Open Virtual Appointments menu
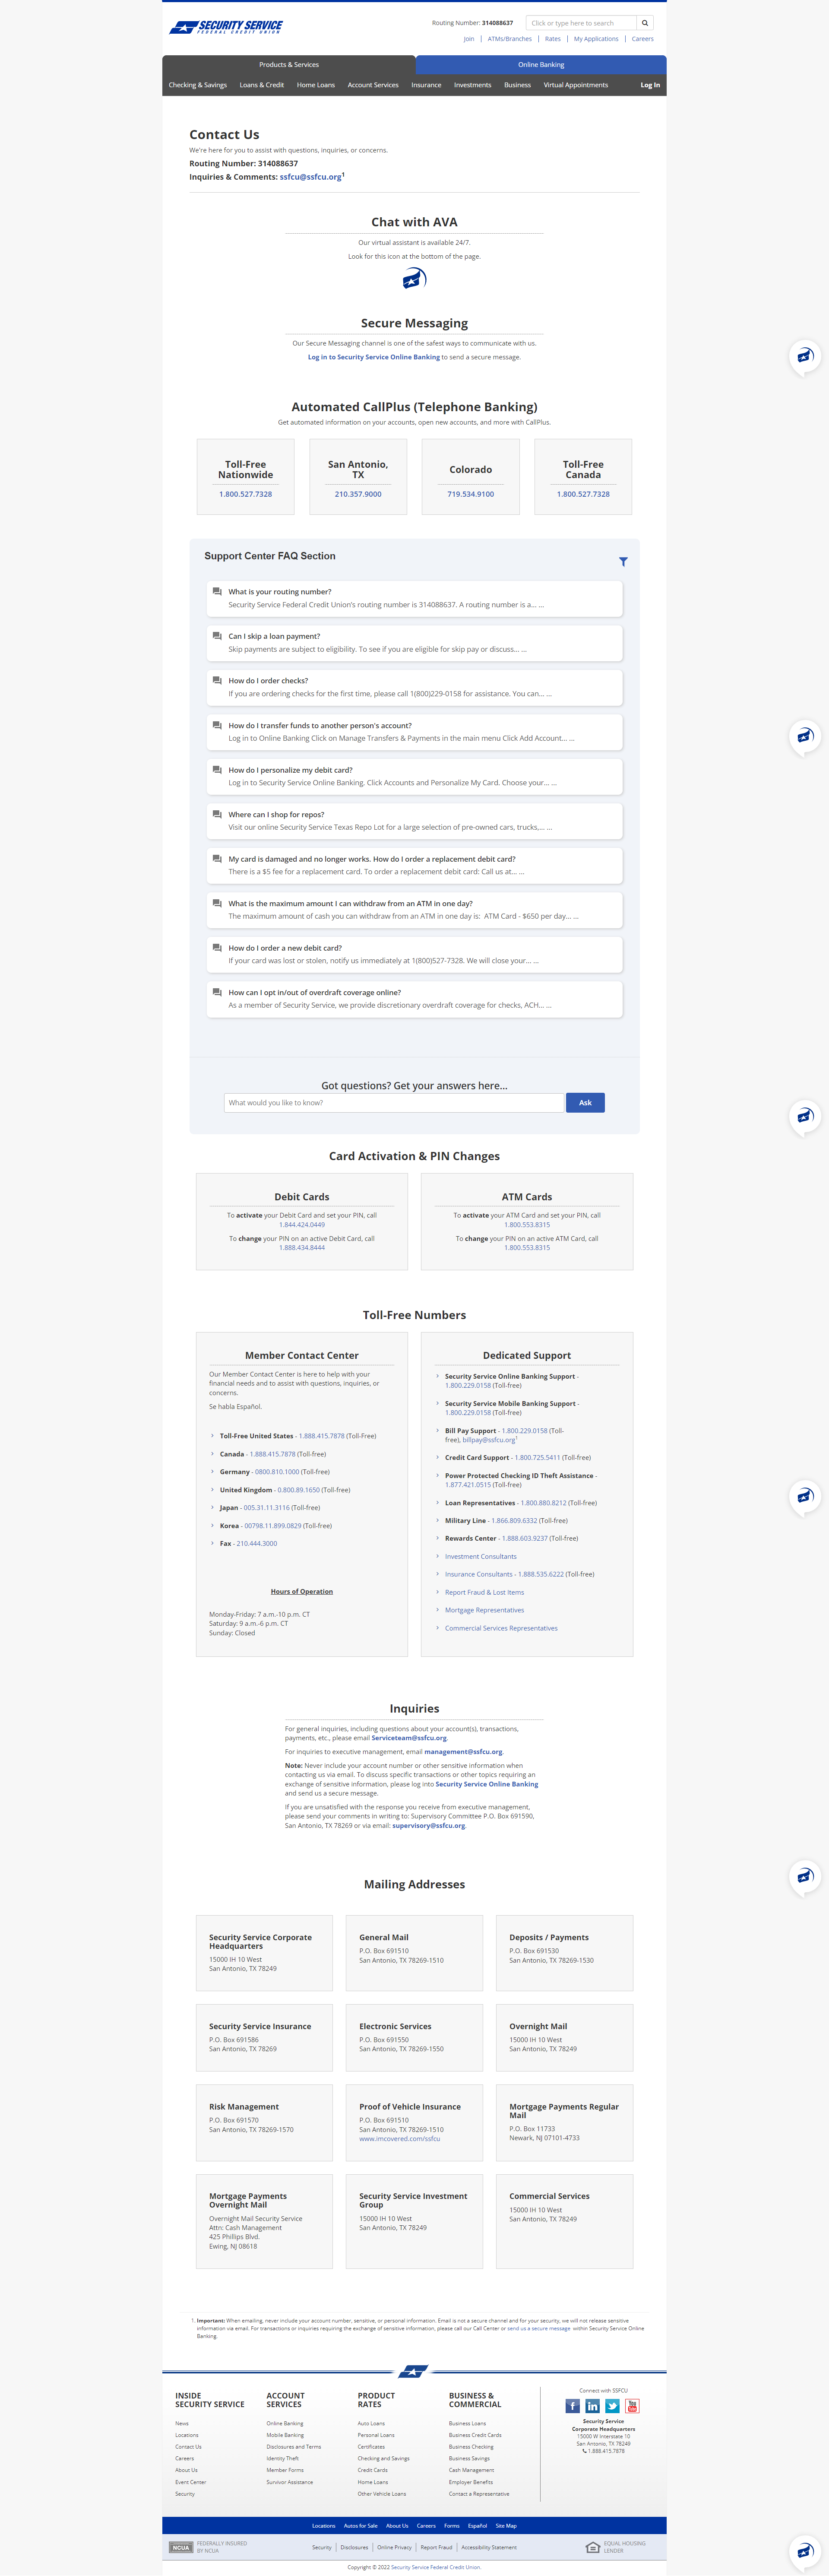Screen dimensions: 829x2576 coord(576,85)
